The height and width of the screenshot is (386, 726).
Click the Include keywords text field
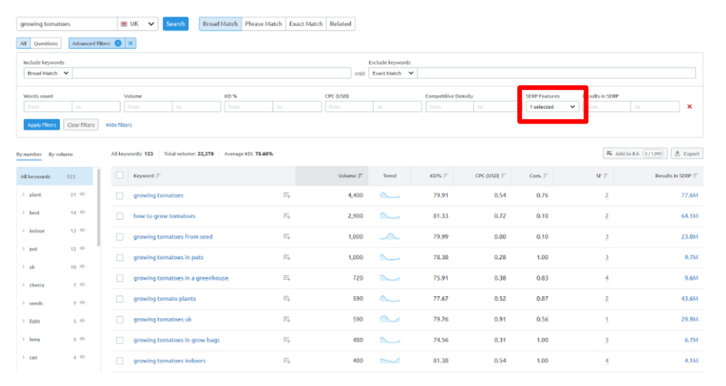(x=211, y=73)
